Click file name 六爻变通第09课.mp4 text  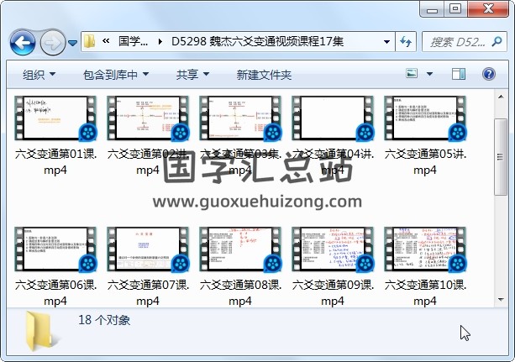pyautogui.click(x=333, y=292)
